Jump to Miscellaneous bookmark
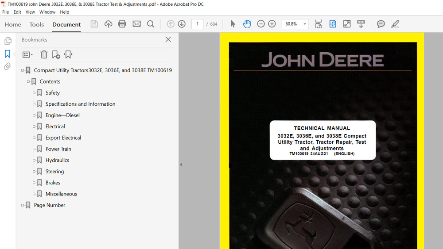The width and height of the screenshot is (443, 249). pos(61,194)
